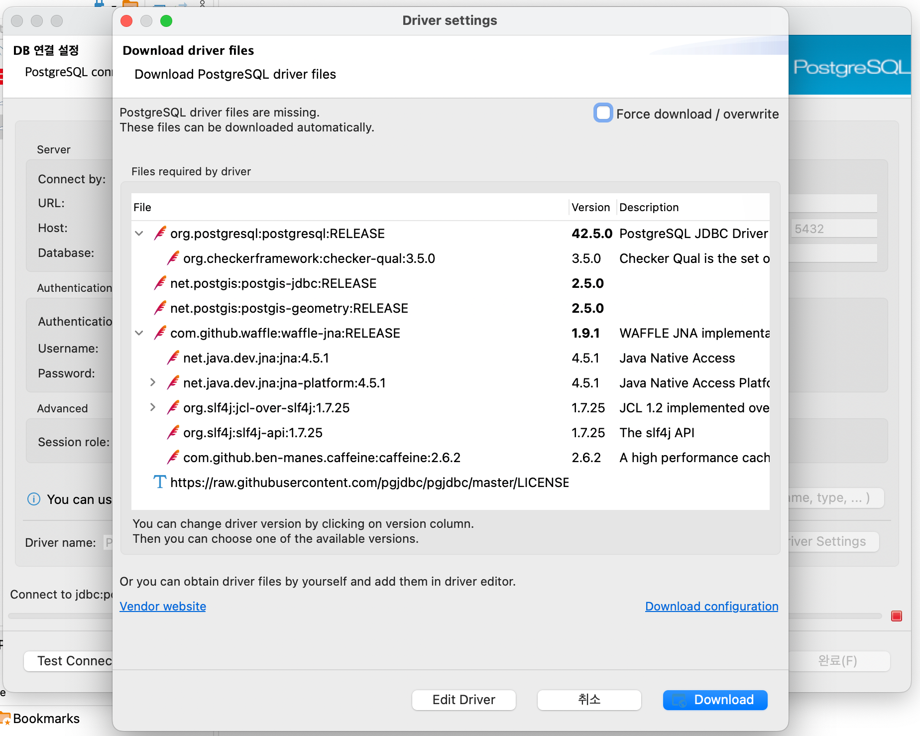Click Test Connection button in background window
The height and width of the screenshot is (736, 920).
[x=68, y=661]
